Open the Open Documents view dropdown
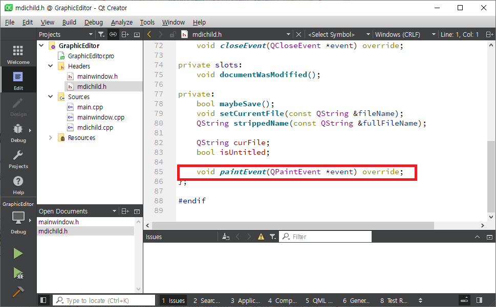 (115, 211)
